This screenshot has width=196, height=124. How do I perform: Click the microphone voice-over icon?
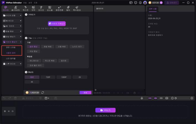coord(142,98)
